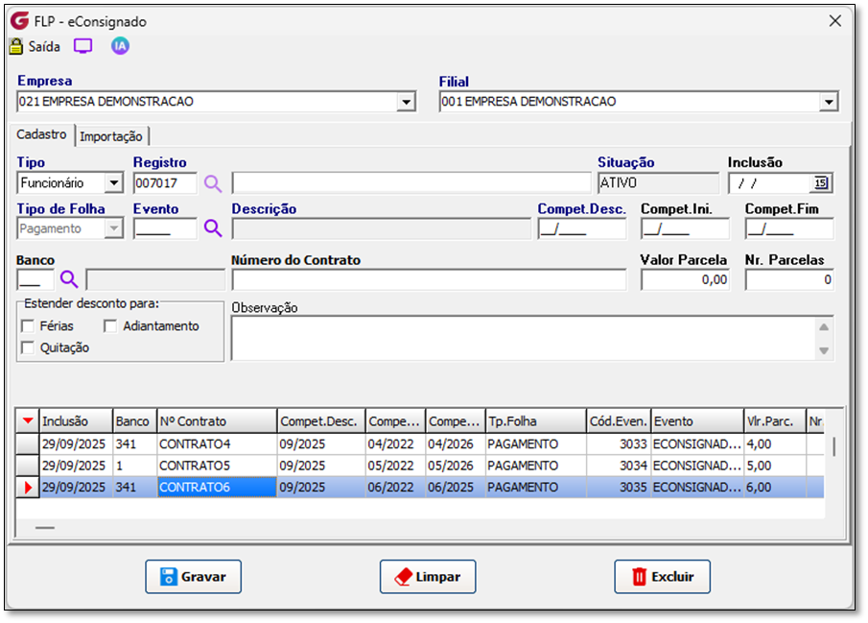Image resolution: width=868 pixels, height=623 pixels.
Task: Search employee with Registro magnifier icon
Action: [x=213, y=183]
